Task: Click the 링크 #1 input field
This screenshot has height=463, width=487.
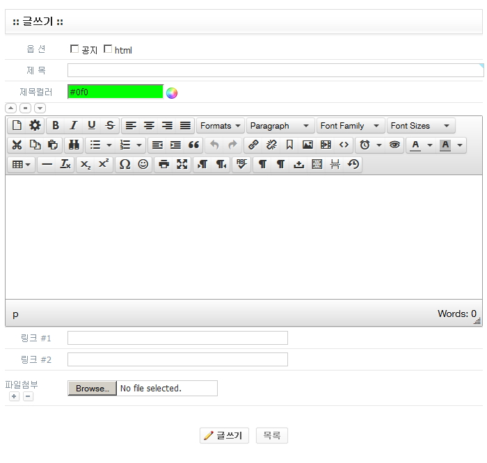Action: [177, 338]
